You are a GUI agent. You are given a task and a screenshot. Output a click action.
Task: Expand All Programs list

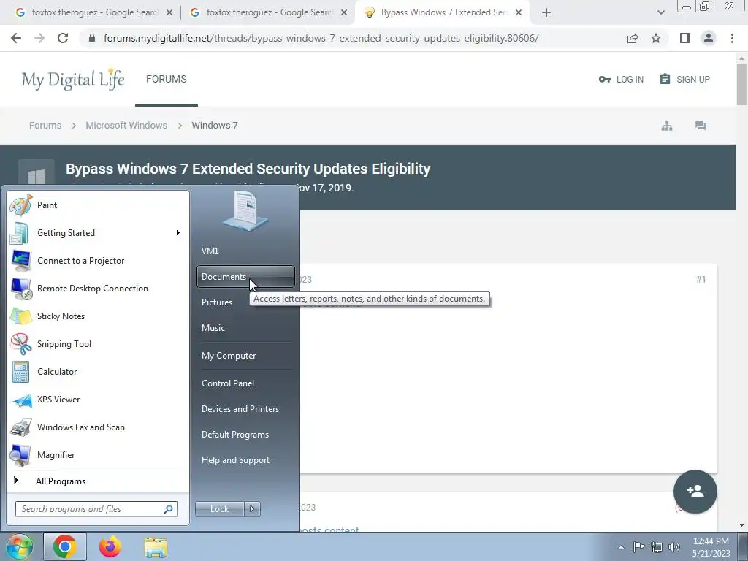pyautogui.click(x=61, y=481)
